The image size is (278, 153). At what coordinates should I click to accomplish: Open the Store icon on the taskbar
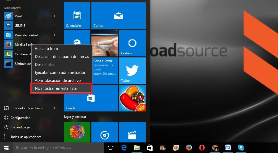[x=150, y=148]
